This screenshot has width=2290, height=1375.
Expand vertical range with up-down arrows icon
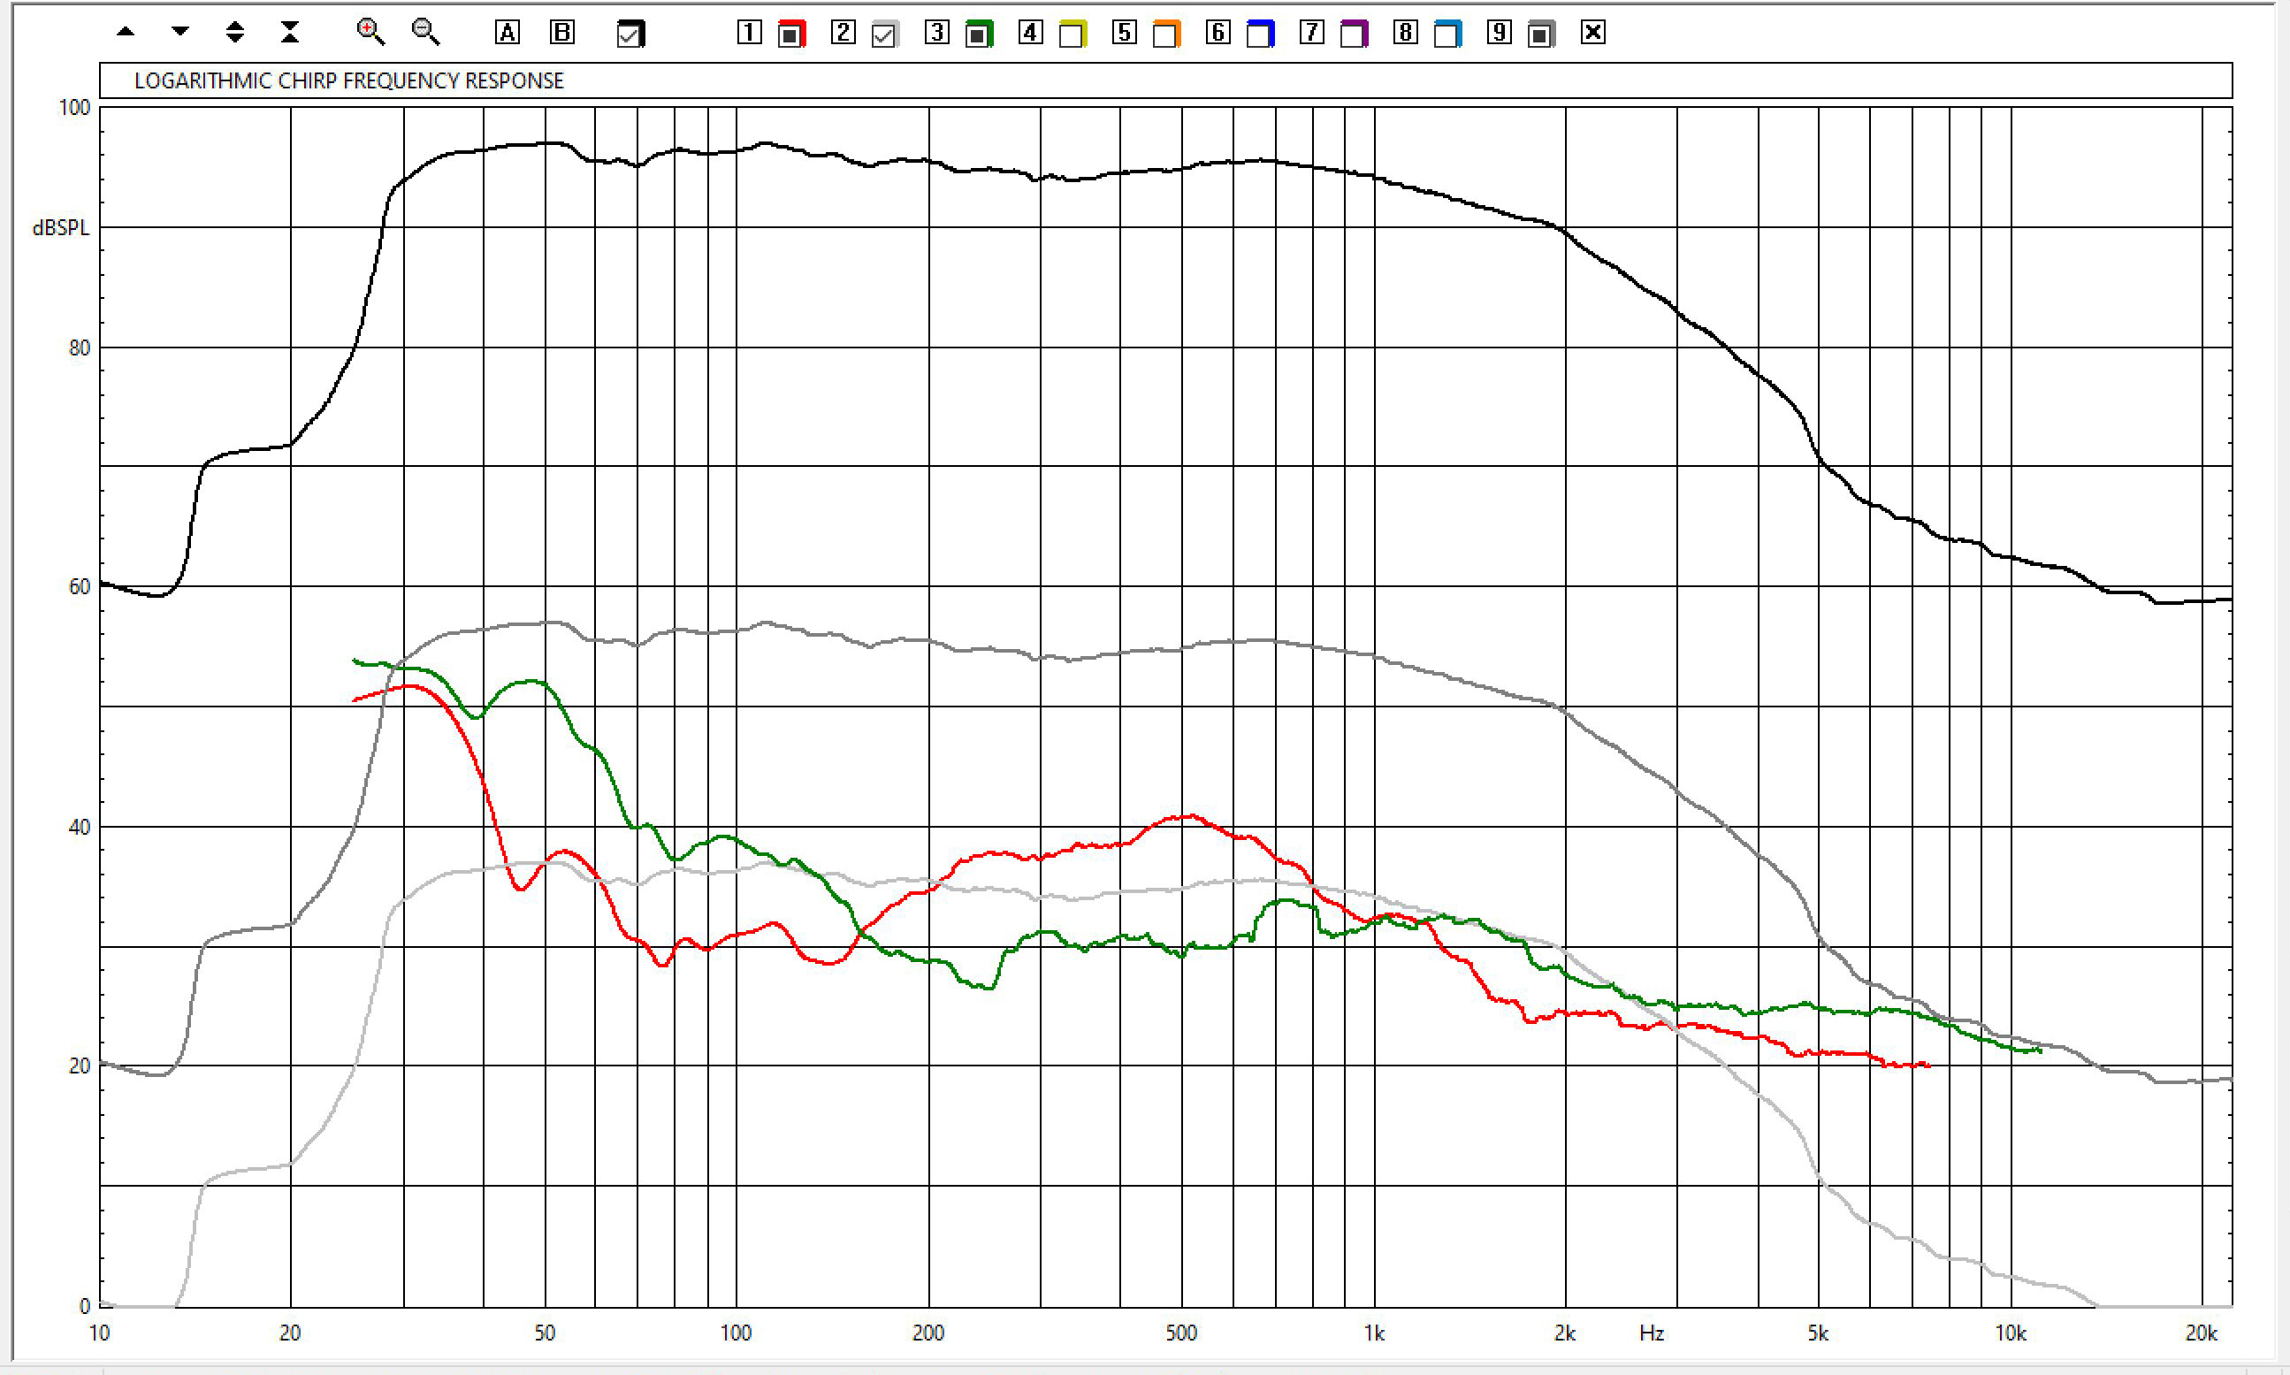235,33
